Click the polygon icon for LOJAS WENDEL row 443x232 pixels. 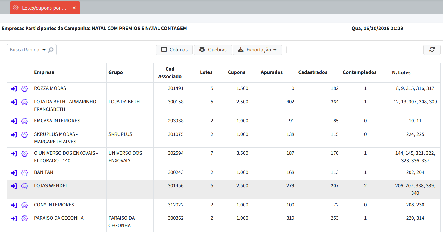tap(24, 186)
